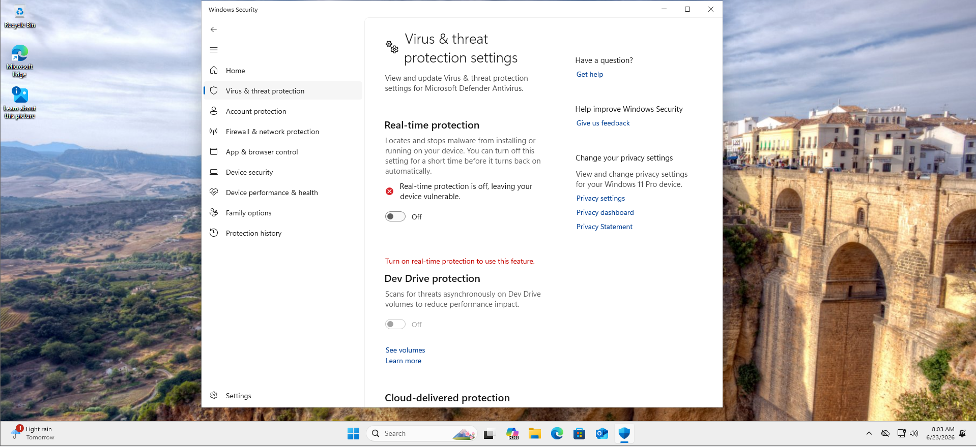This screenshot has width=976, height=447.
Task: Open the Windows Start menu
Action: click(353, 433)
